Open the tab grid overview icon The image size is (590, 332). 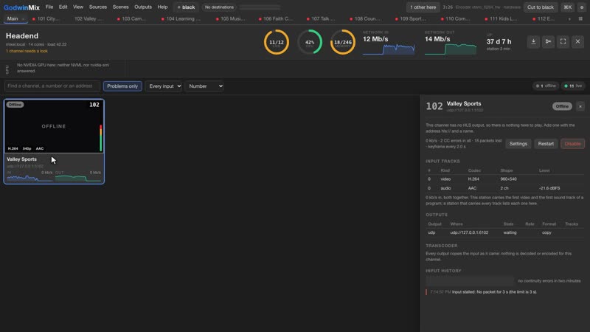point(580,19)
